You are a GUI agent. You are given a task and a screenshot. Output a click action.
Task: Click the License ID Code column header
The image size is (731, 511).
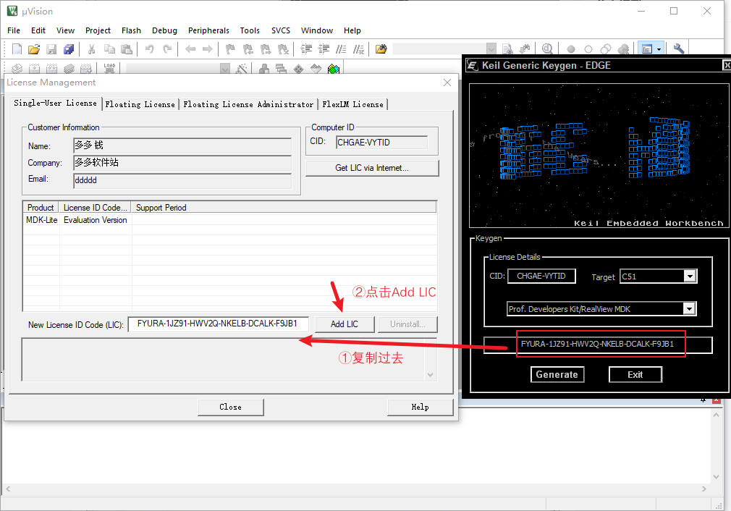pyautogui.click(x=95, y=208)
